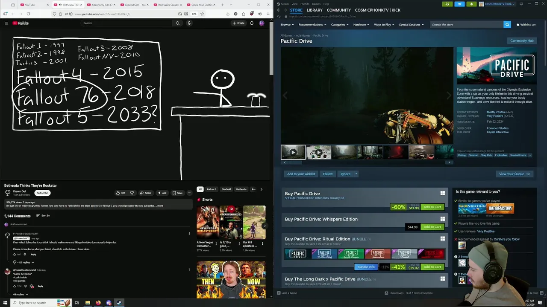The image size is (547, 307).
Task: Open Task View on the taskbar
Action: point(77,303)
